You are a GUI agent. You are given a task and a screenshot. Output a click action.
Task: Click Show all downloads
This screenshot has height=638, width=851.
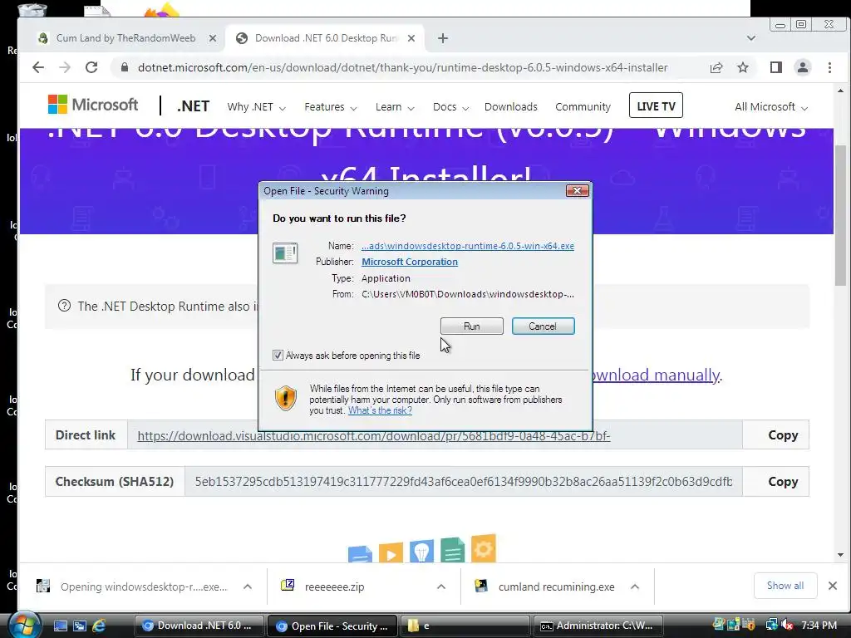[x=785, y=586]
